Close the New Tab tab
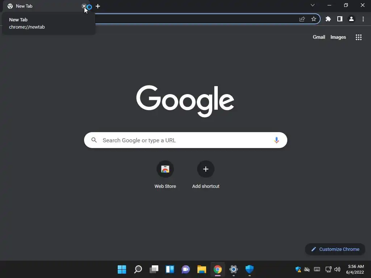The image size is (371, 278). (84, 6)
